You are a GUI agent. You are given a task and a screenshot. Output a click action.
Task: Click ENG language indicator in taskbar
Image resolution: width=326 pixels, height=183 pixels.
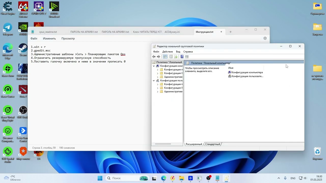(x=293, y=178)
